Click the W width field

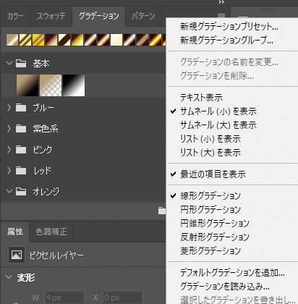[64, 297]
